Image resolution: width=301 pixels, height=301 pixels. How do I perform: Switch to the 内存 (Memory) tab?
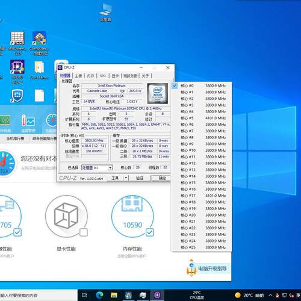(x=90, y=76)
